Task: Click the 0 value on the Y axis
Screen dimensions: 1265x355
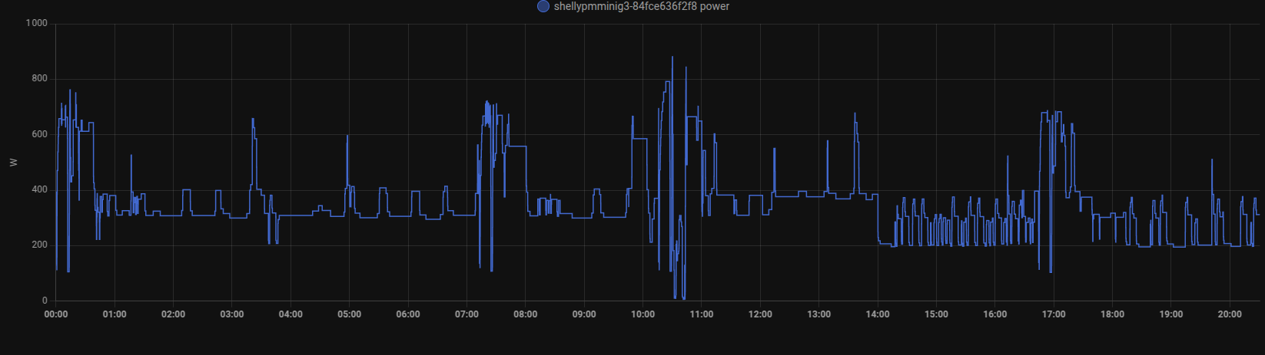Action: click(44, 301)
